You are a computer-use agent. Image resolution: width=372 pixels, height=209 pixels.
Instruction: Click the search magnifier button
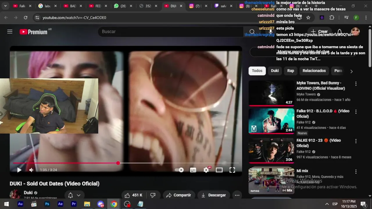252,32
